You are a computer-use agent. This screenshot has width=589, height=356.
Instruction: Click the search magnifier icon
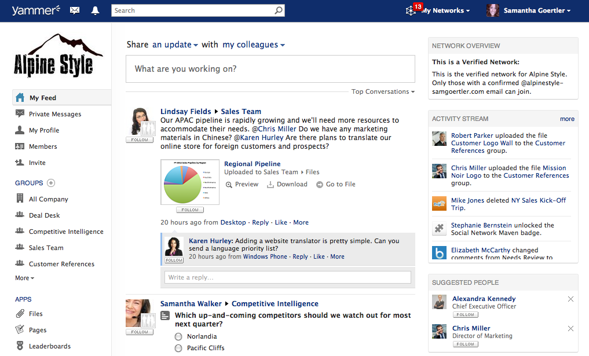[x=279, y=10]
